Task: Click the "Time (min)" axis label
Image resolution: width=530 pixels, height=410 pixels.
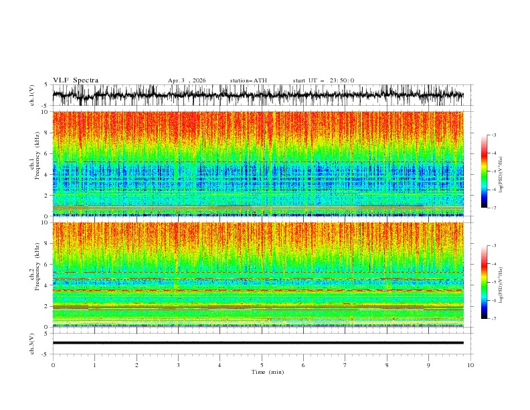Action: click(268, 372)
